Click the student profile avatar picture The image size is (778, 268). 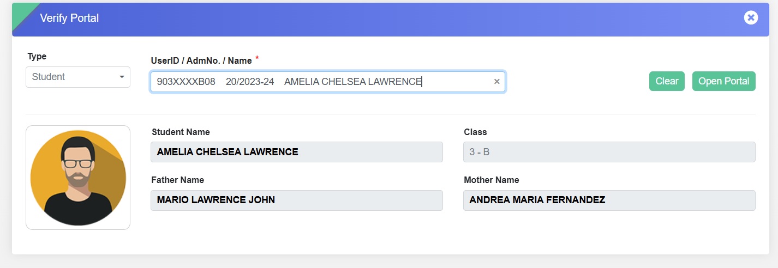pos(78,178)
